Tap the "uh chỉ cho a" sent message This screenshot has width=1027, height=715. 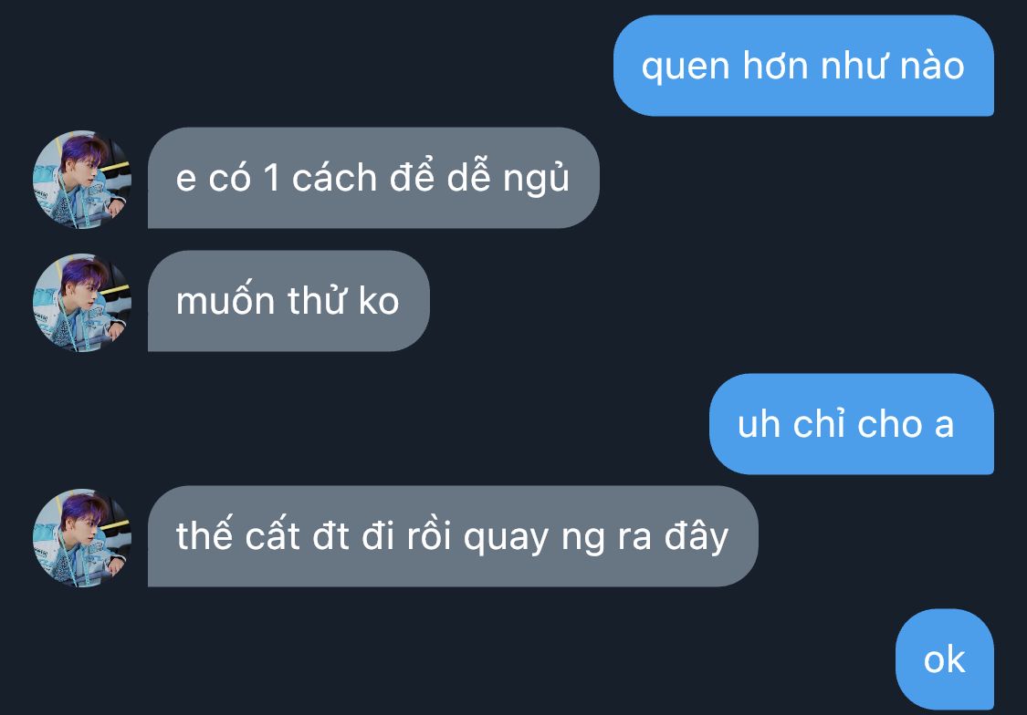(852, 424)
